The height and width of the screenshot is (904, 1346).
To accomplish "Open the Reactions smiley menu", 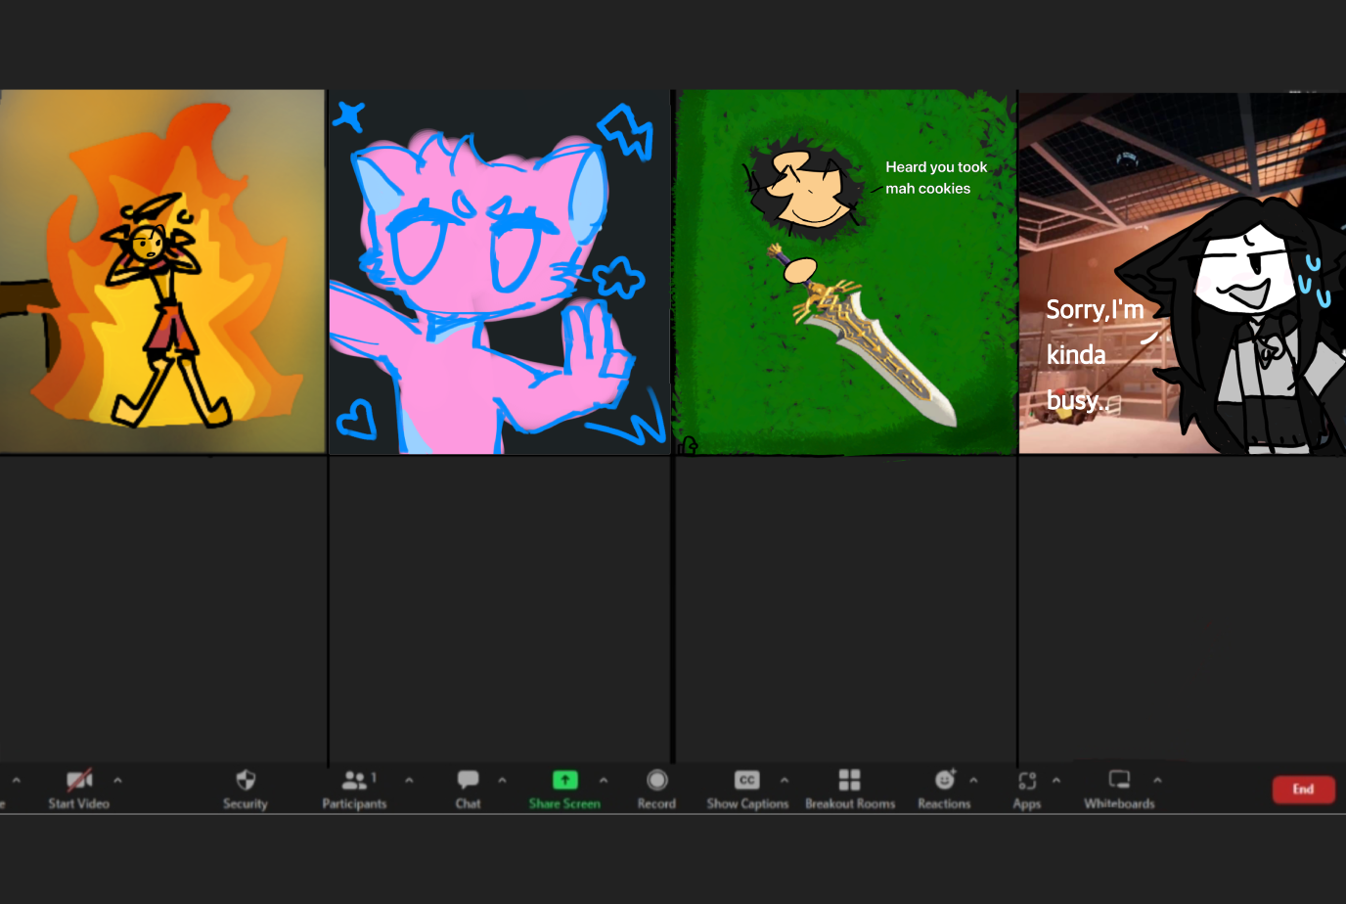I will point(944,781).
